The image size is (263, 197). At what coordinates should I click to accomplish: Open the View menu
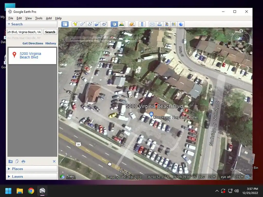(29, 18)
